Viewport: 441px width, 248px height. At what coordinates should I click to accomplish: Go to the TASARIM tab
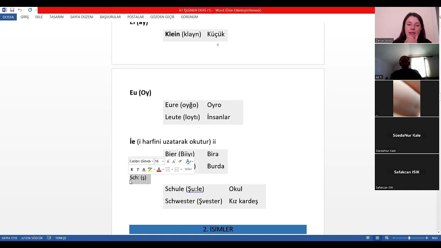pos(56,17)
